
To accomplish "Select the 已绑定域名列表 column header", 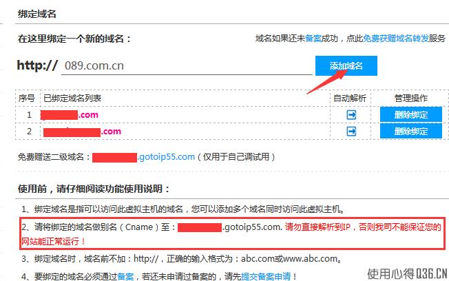I will (72, 98).
